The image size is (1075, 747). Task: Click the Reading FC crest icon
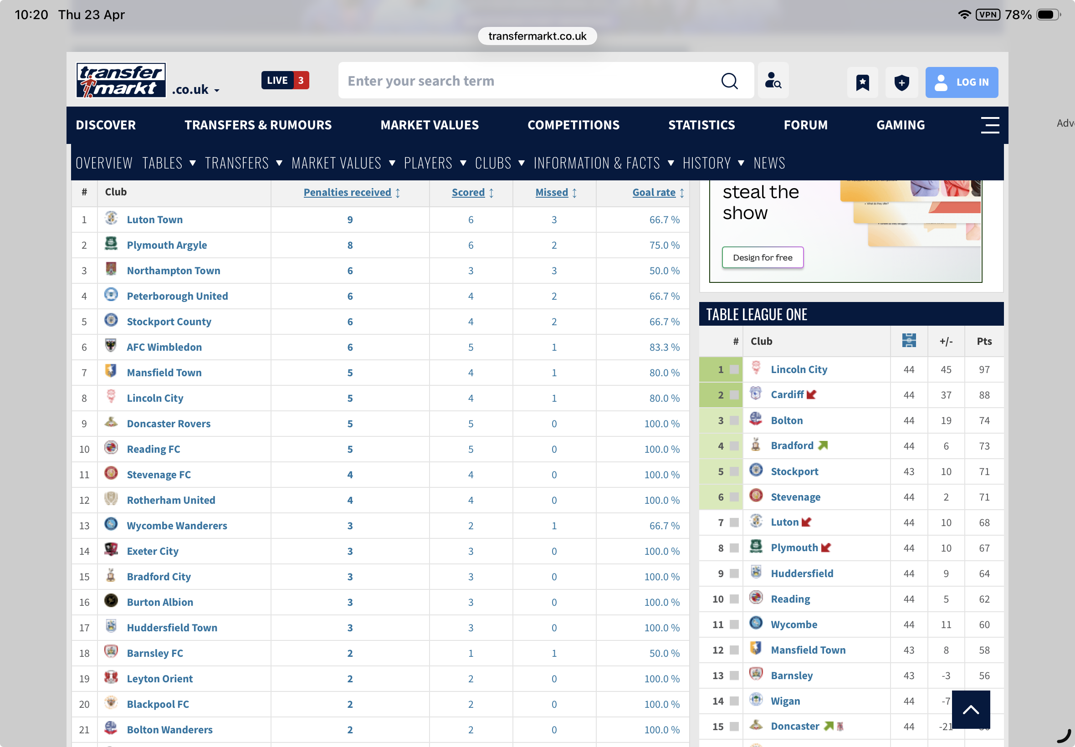click(x=111, y=447)
